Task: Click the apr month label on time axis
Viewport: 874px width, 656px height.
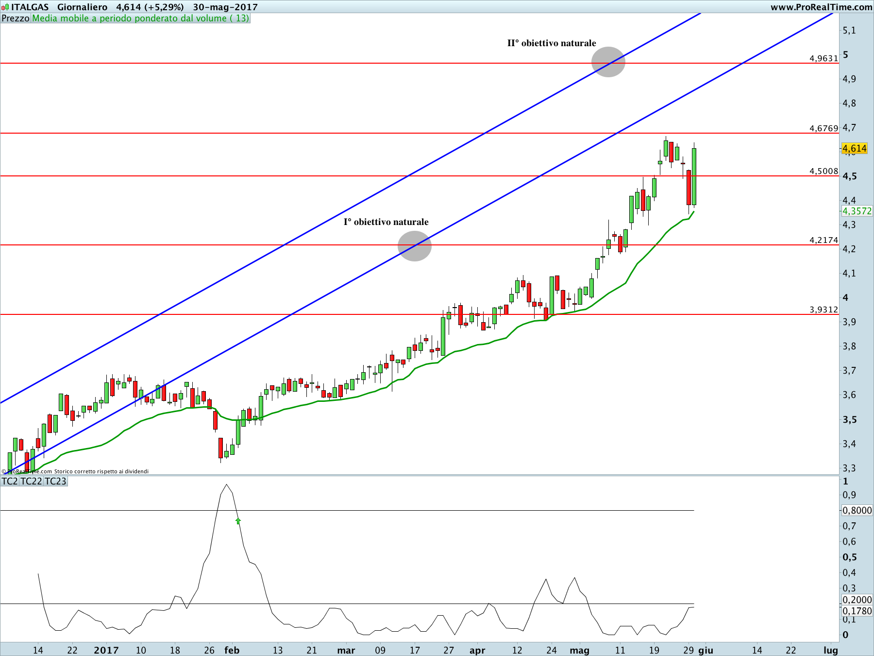Action: [477, 650]
